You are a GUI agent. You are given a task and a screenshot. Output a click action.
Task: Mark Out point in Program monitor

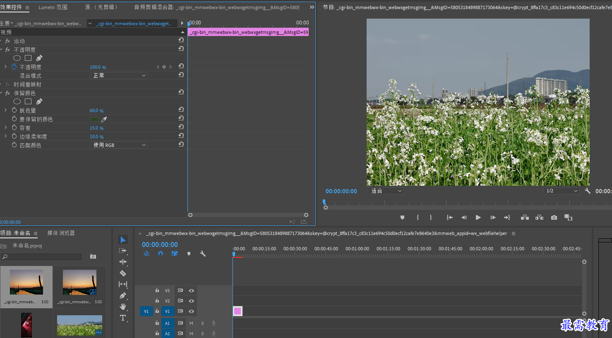[431, 218]
